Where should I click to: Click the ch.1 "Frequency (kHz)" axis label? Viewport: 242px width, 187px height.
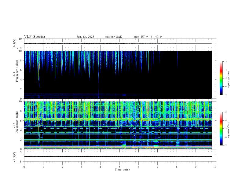tap(17, 71)
